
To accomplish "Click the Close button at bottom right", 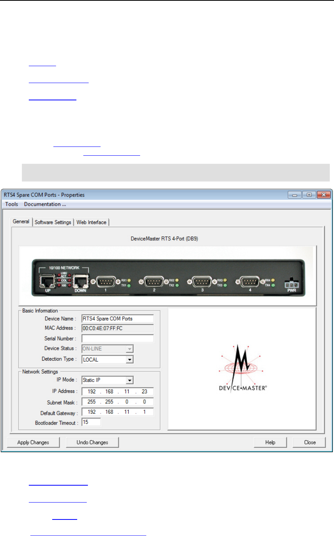I will point(310,442).
